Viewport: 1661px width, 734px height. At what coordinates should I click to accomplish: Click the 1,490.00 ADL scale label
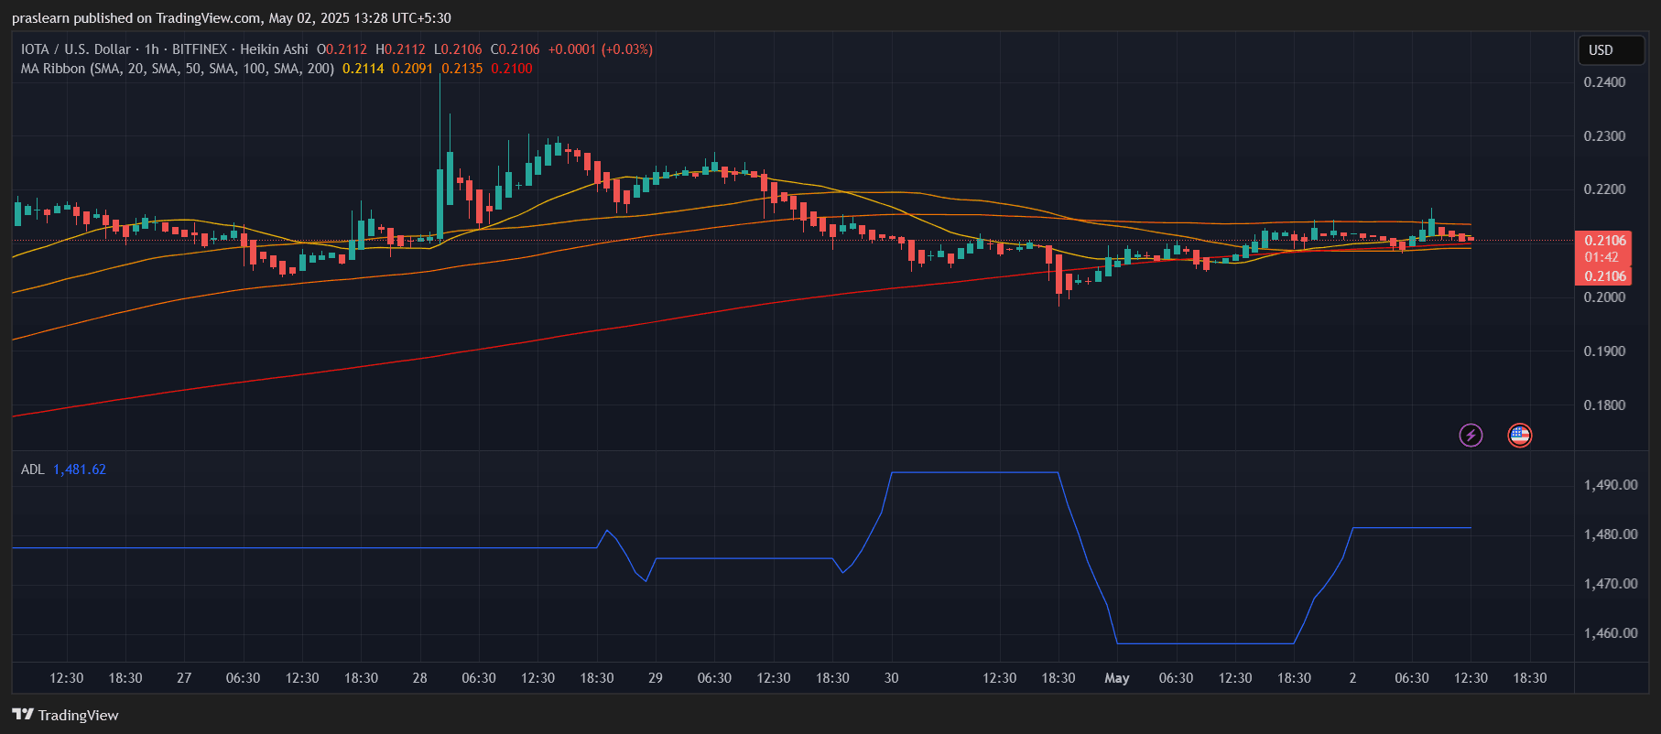click(x=1611, y=485)
